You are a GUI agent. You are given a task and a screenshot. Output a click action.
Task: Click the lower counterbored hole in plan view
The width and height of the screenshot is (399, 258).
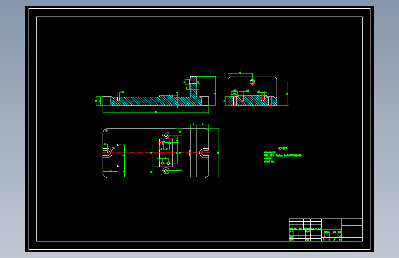pos(166,171)
